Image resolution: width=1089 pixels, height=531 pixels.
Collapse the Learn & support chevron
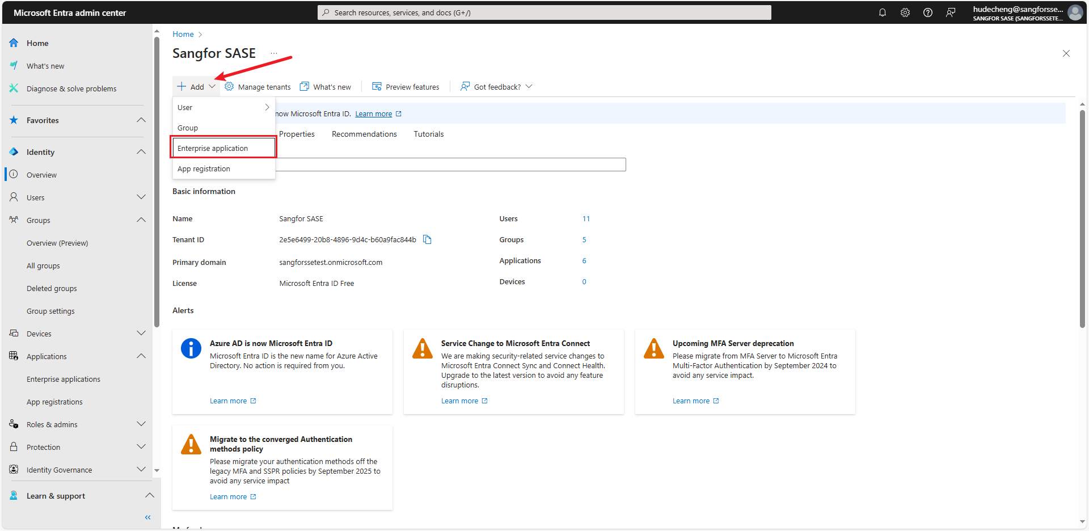(x=149, y=496)
